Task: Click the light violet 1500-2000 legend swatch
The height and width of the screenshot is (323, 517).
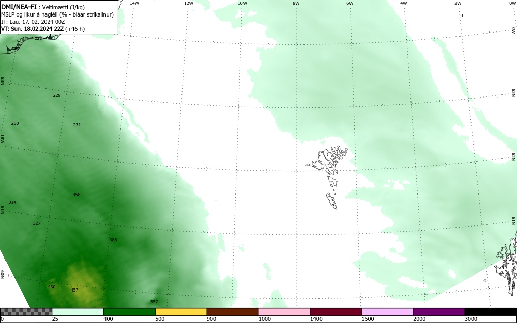Action: (387, 312)
